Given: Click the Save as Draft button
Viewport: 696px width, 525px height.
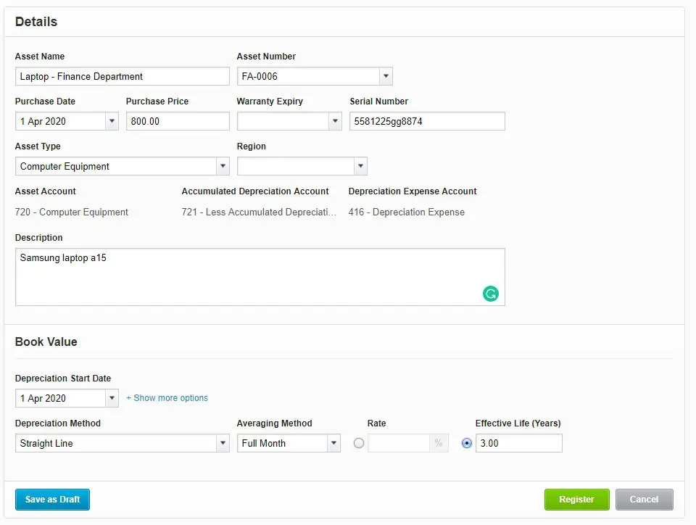Looking at the screenshot, I should (52, 500).
